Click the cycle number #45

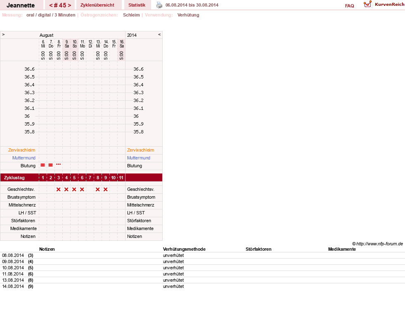pos(60,5)
